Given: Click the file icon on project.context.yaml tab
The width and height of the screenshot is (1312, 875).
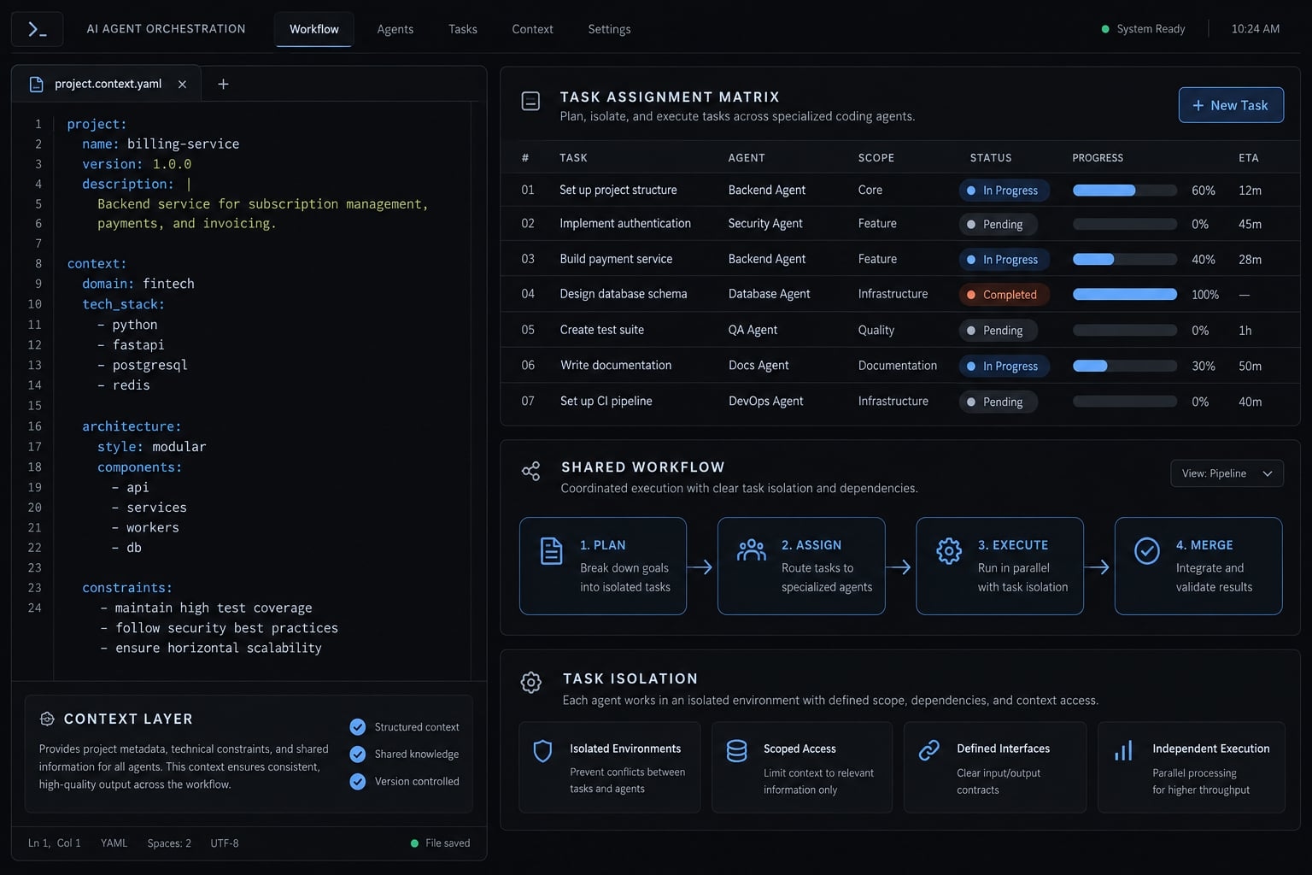Looking at the screenshot, I should [x=36, y=84].
